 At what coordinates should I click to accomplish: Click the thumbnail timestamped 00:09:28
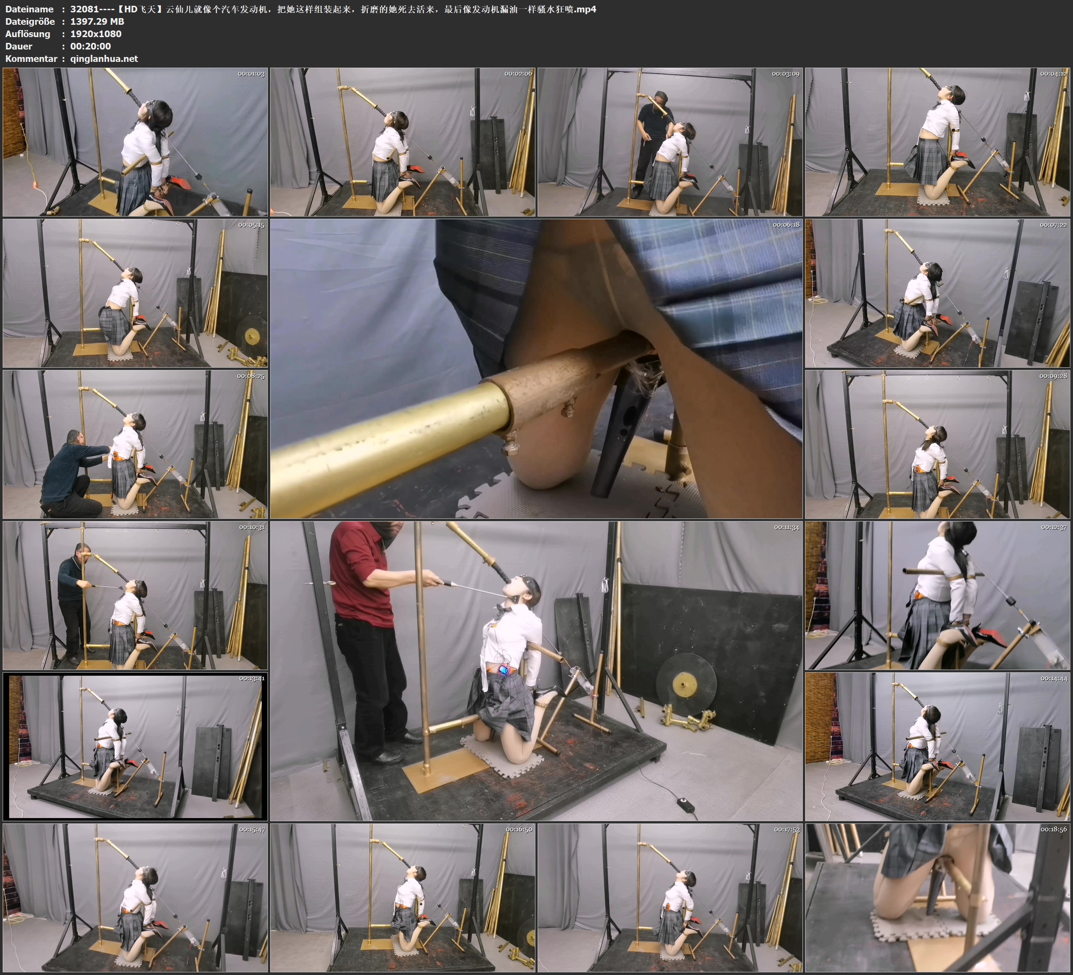pos(938,444)
